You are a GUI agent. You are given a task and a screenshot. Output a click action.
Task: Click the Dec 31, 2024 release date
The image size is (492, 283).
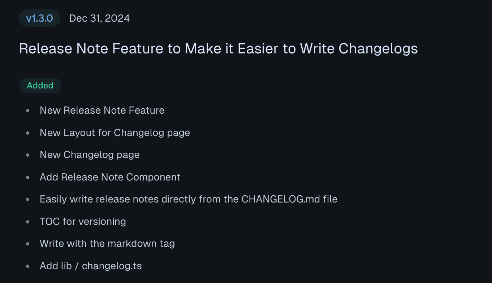99,18
